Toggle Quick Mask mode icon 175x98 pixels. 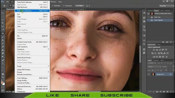[x=3, y=87]
